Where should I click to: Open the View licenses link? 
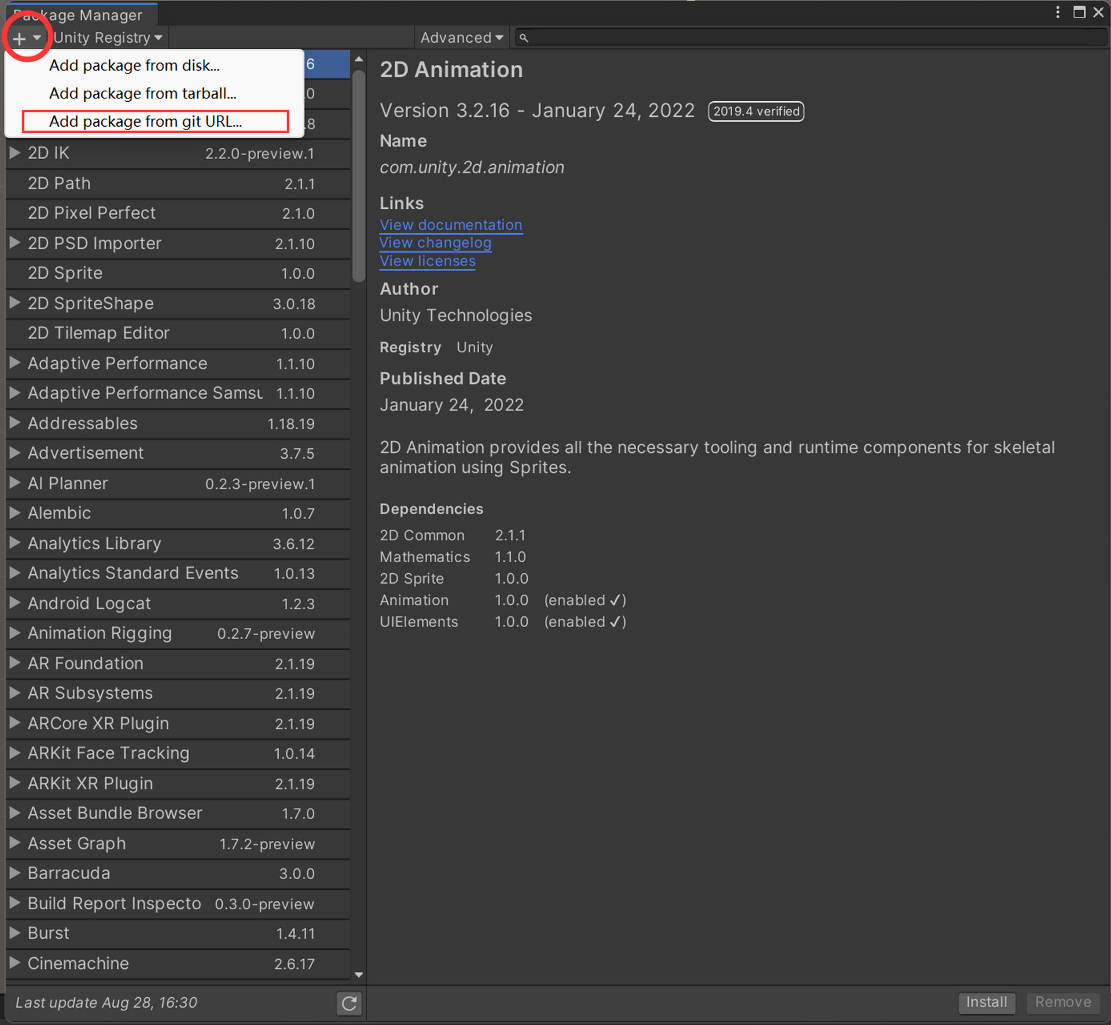(427, 261)
